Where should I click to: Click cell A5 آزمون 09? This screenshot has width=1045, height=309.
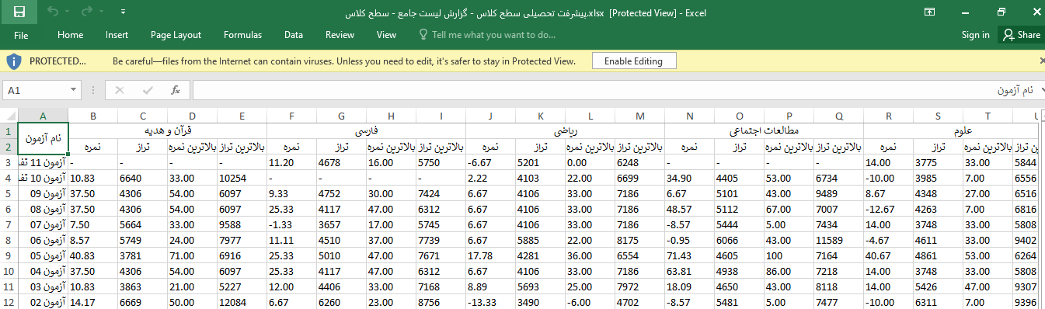pos(44,194)
